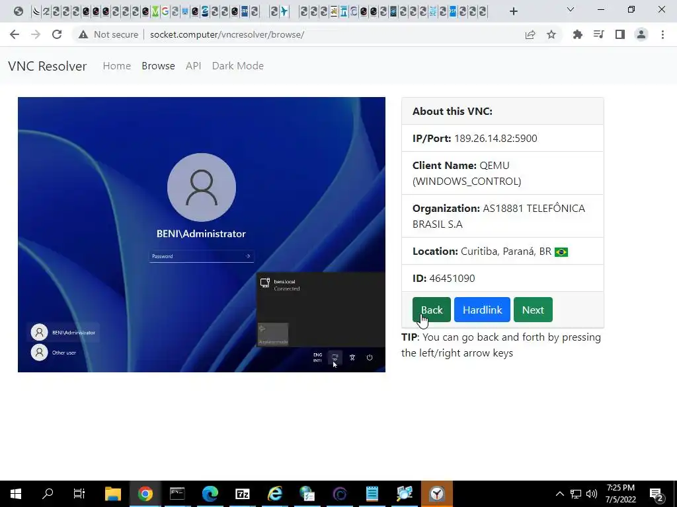Click the ID value 46451090
The height and width of the screenshot is (507, 677).
coord(452,278)
